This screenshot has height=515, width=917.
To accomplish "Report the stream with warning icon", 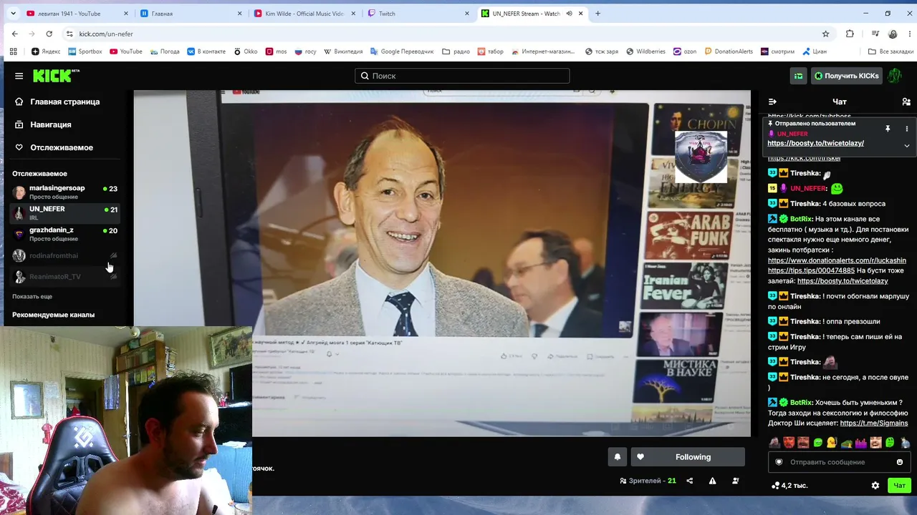I will pyautogui.click(x=712, y=481).
